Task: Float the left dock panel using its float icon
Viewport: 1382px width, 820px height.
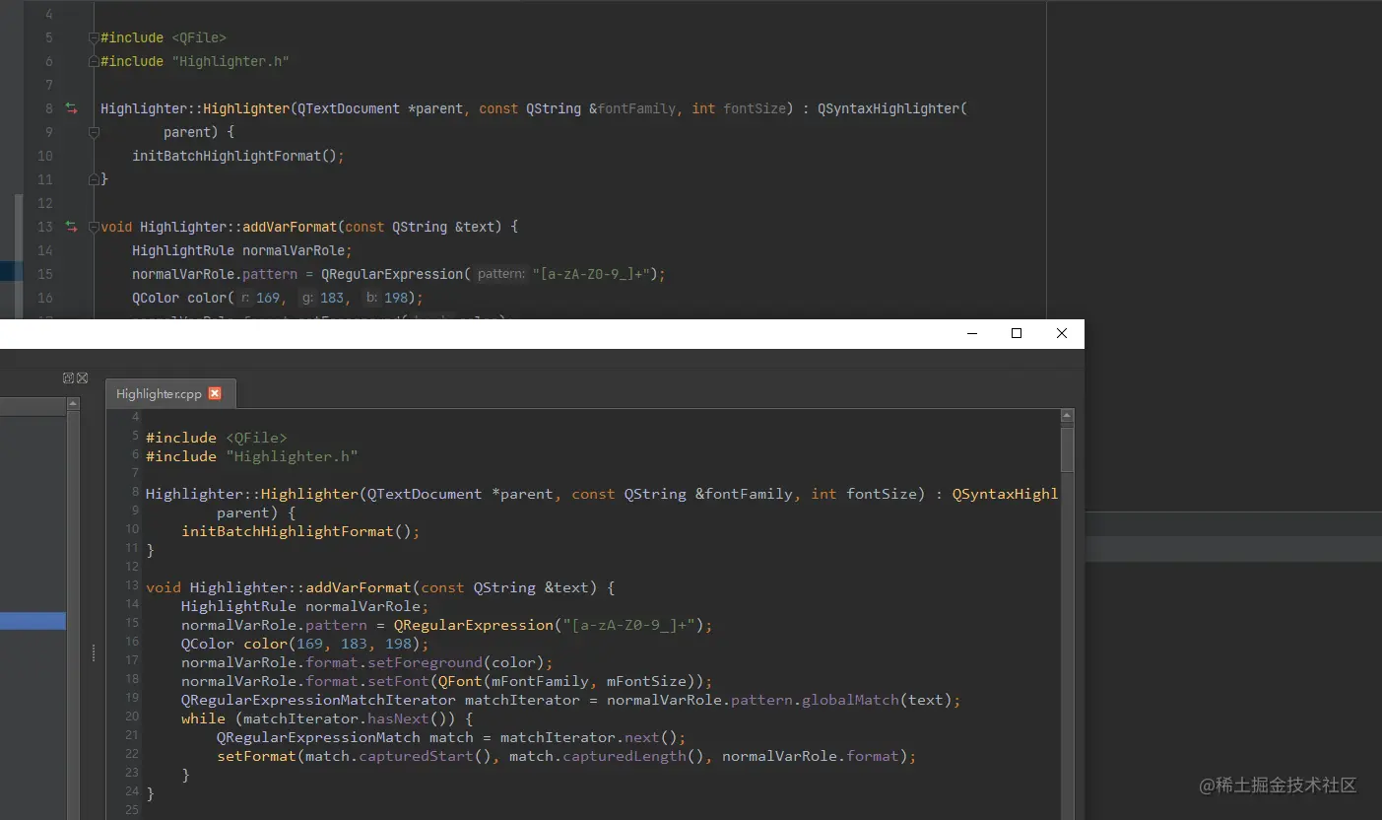Action: coord(68,377)
